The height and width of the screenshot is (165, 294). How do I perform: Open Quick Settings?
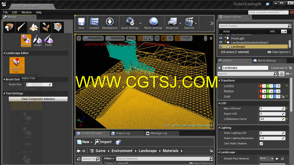130,23
